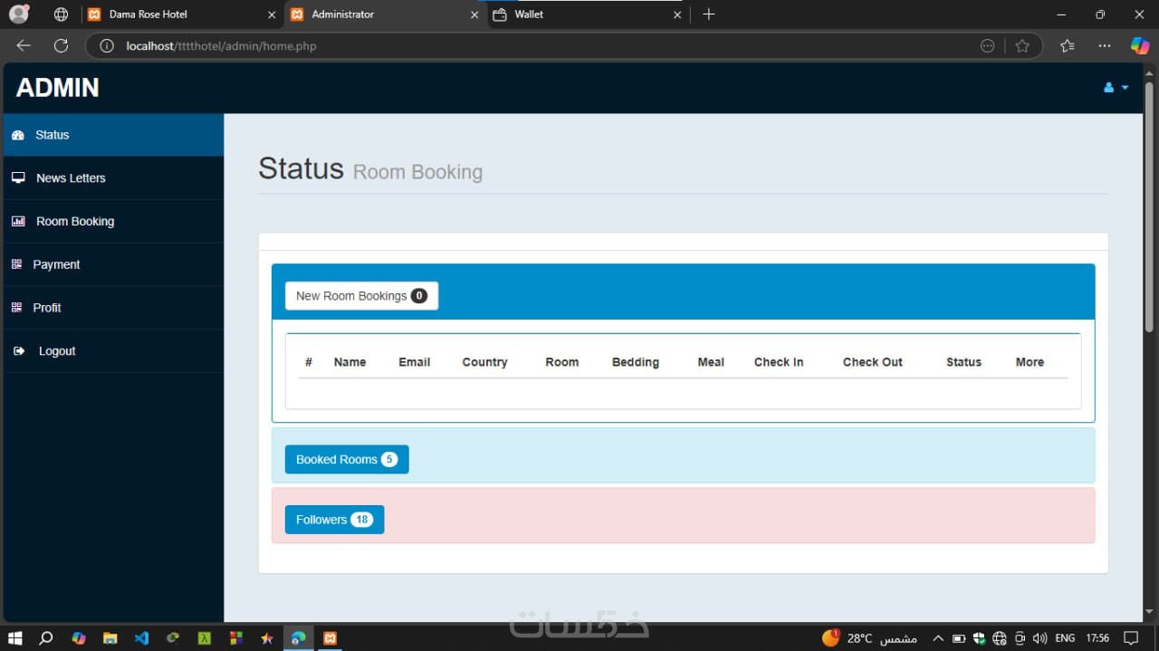Open the favorites list icon
Image resolution: width=1159 pixels, height=651 pixels.
click(x=1068, y=46)
